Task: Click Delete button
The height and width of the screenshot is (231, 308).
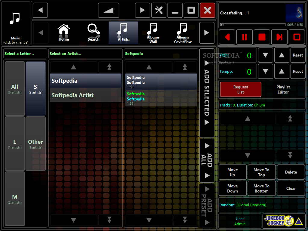Action: pos(291,172)
